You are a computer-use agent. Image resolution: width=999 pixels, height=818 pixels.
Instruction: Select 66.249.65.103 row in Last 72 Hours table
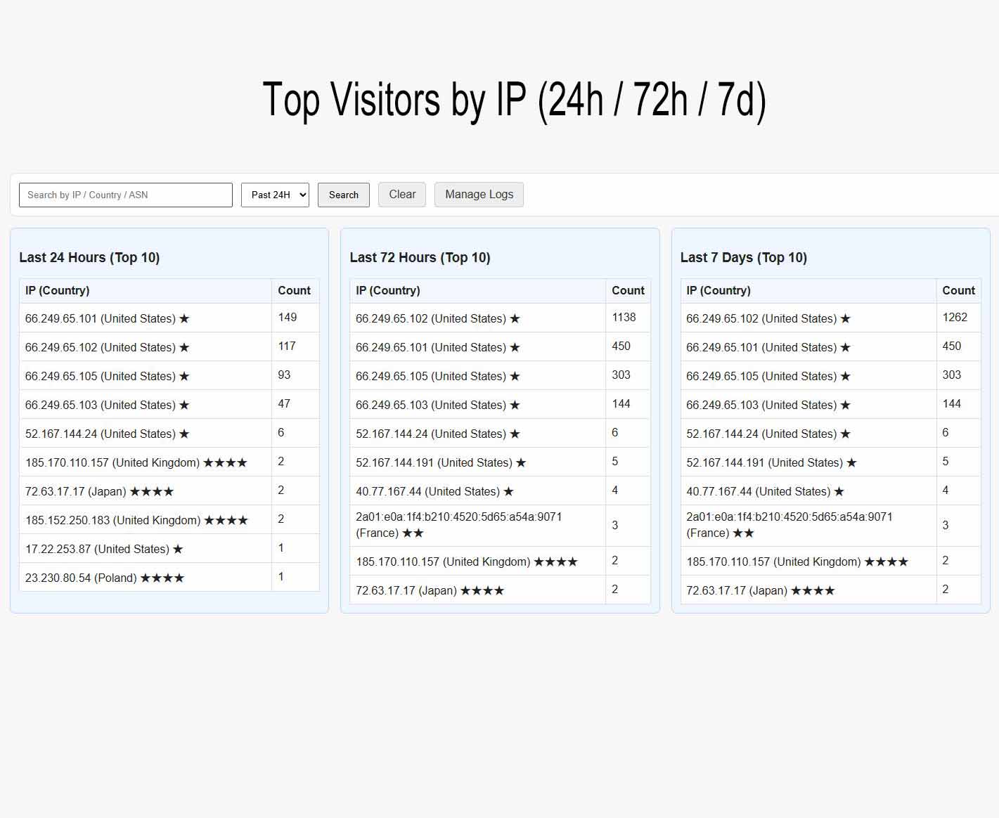(x=500, y=404)
